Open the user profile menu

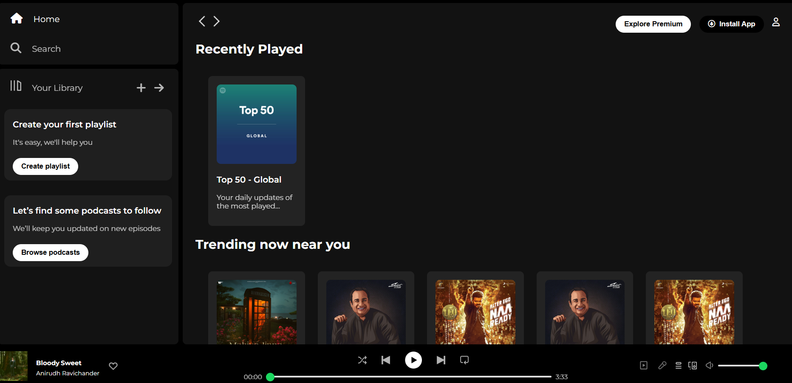pos(776,22)
